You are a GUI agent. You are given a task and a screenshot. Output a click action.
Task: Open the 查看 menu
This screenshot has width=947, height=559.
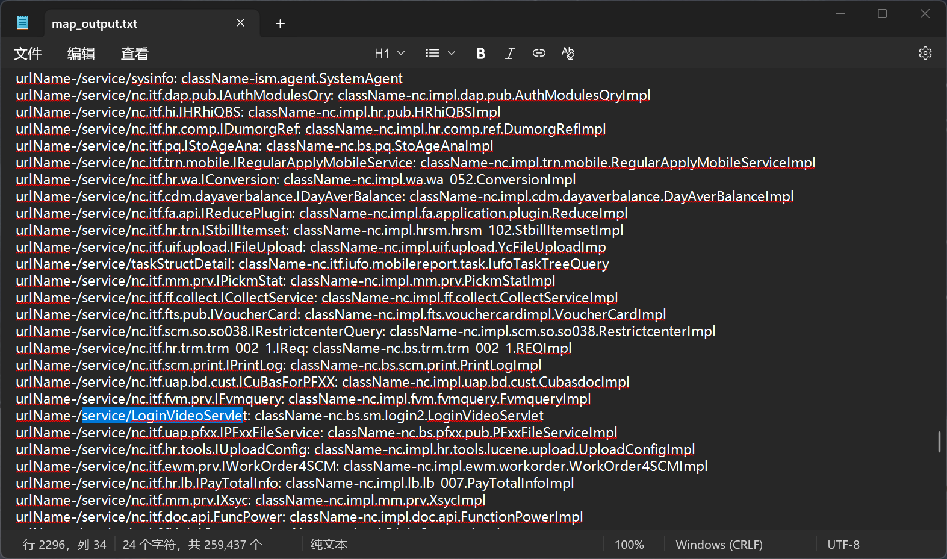134,54
